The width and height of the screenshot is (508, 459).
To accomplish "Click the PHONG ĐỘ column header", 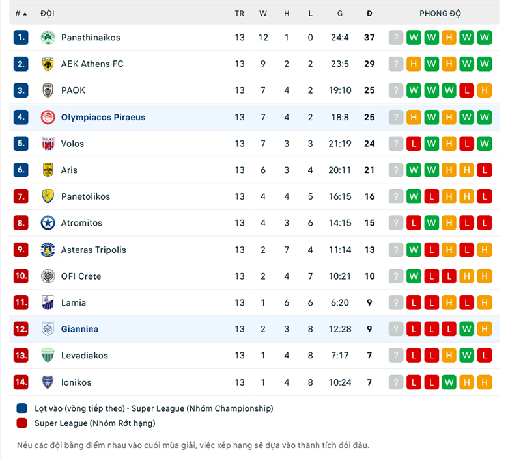I will coord(440,14).
